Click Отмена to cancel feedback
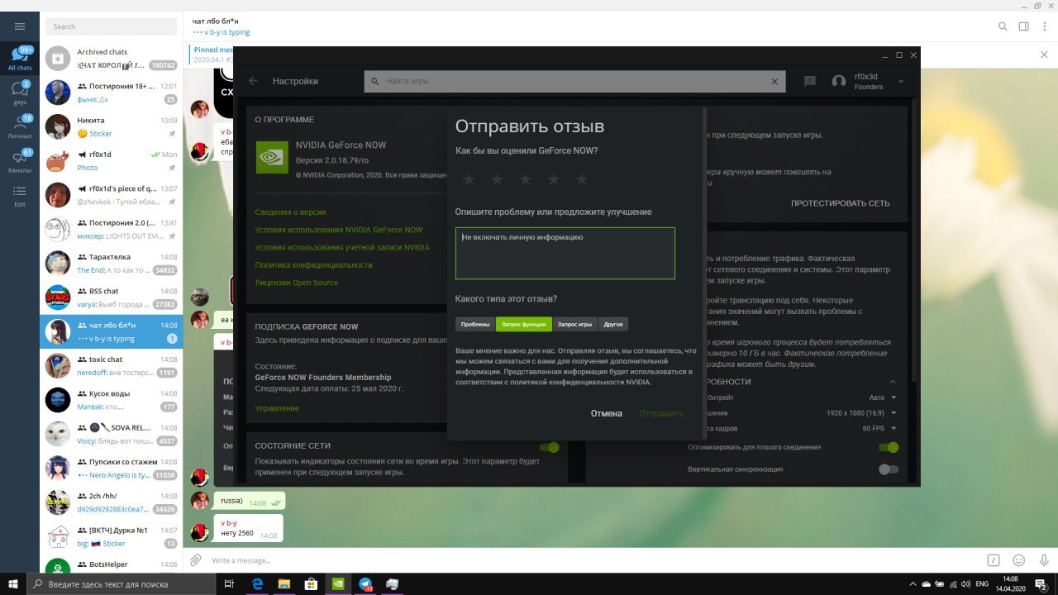The height and width of the screenshot is (595, 1058). point(607,413)
